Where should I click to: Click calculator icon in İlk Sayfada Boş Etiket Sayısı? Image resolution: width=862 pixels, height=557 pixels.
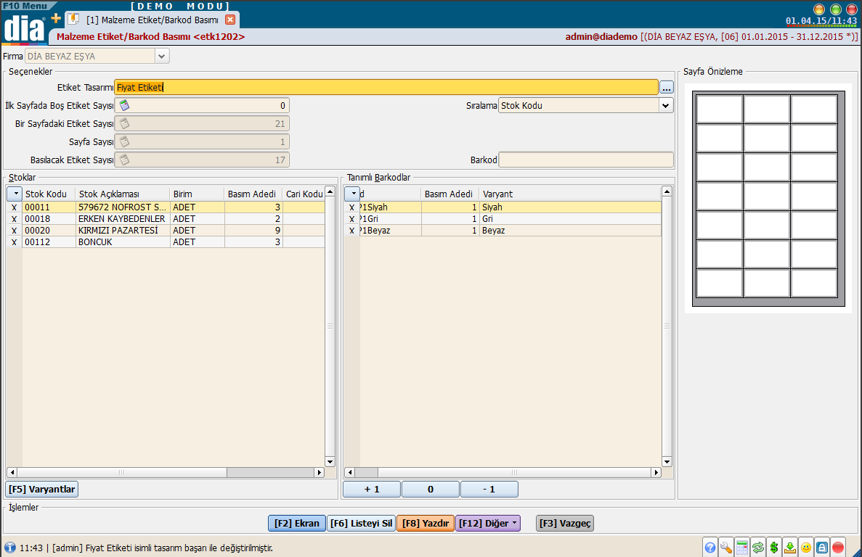point(125,105)
